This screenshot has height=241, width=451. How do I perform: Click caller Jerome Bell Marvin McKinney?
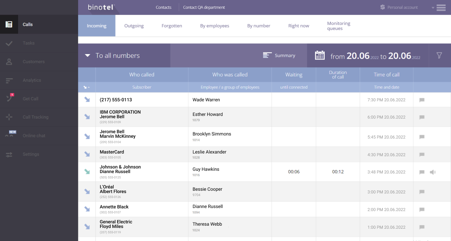click(117, 134)
